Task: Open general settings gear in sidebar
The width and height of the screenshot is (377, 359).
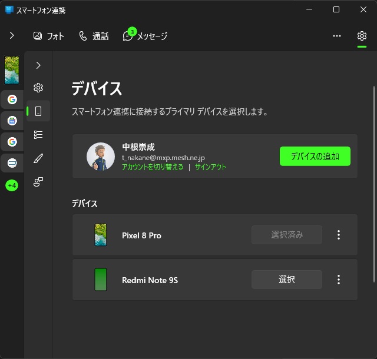Action: coord(38,88)
